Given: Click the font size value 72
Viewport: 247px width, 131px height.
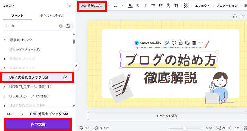Looking at the screenshot, I should [115, 6].
